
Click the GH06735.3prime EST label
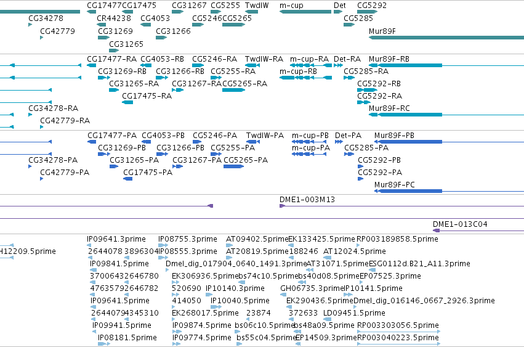click(312, 288)
